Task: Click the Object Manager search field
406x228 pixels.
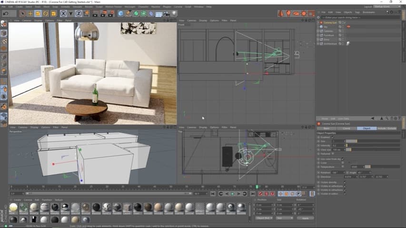Action: [360, 17]
